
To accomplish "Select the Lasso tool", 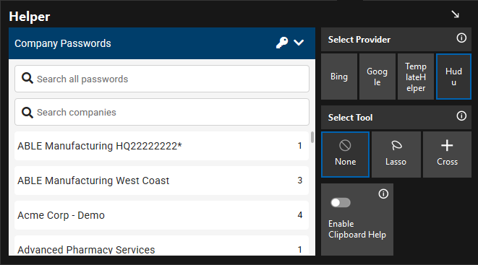I will (396, 155).
